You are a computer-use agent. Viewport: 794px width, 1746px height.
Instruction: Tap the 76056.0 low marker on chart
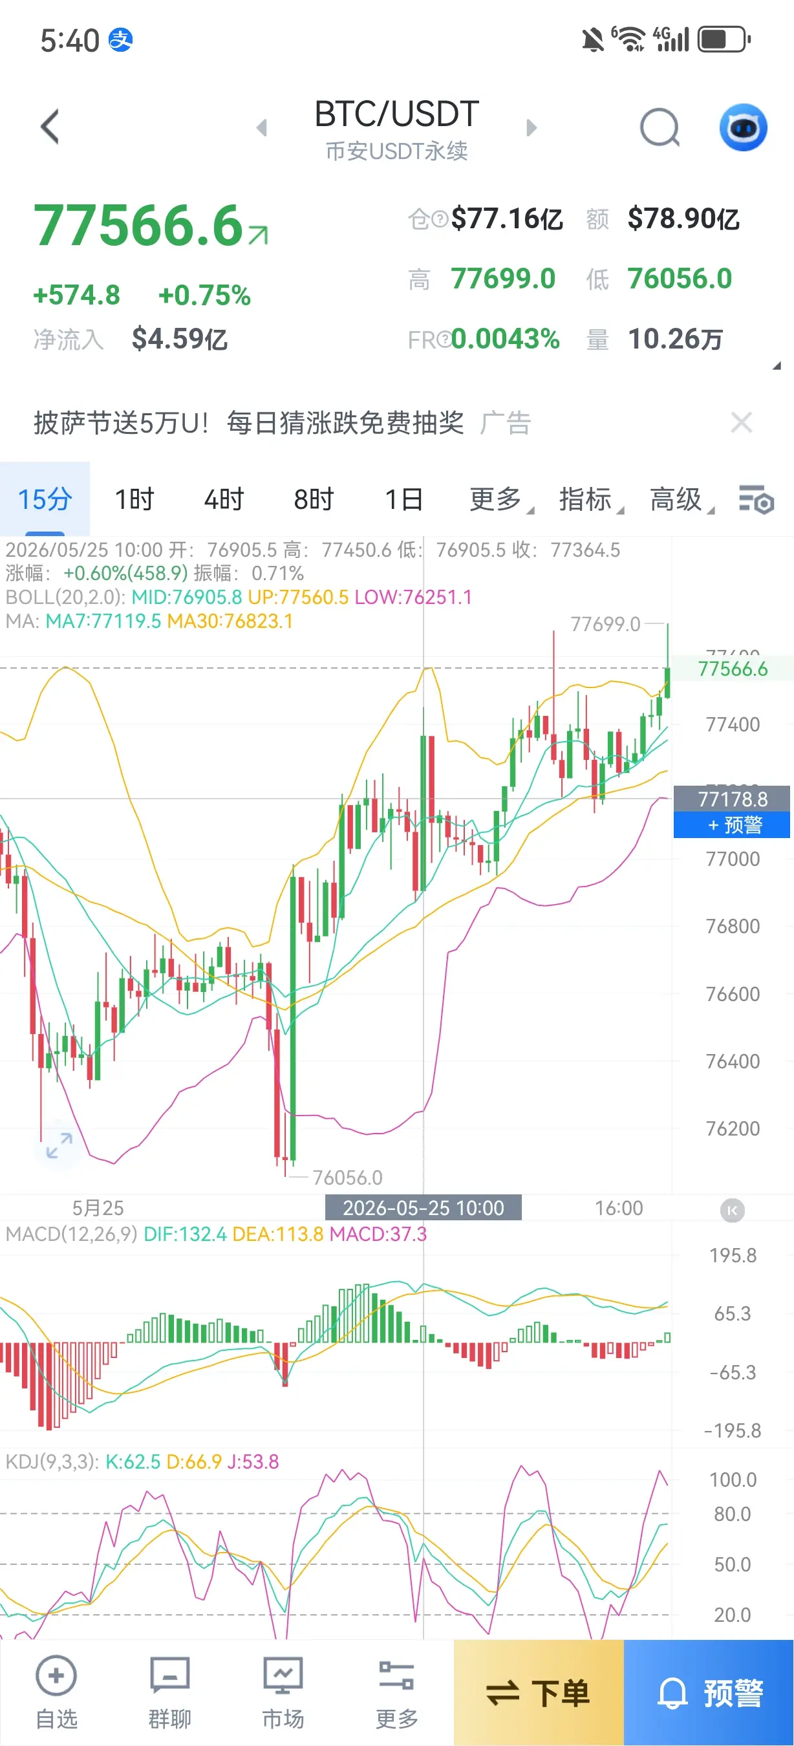tap(347, 1178)
